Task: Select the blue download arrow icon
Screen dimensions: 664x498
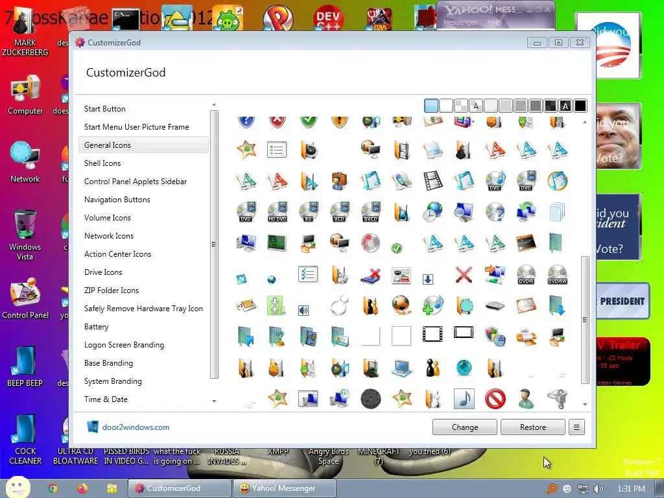Action: 428,279
